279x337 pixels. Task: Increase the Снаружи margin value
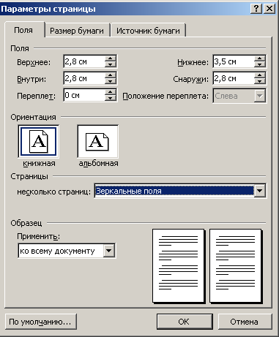[x=259, y=75]
